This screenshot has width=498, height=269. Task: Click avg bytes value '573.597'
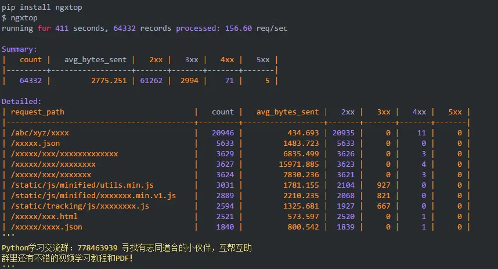(x=304, y=217)
